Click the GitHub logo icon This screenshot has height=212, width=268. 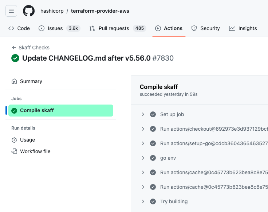pos(29,11)
